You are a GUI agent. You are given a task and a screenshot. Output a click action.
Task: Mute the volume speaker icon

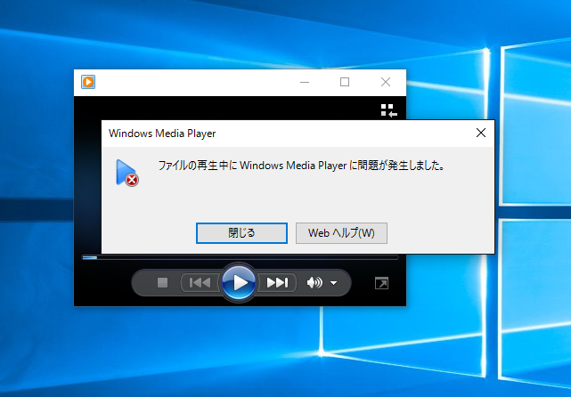(x=314, y=283)
